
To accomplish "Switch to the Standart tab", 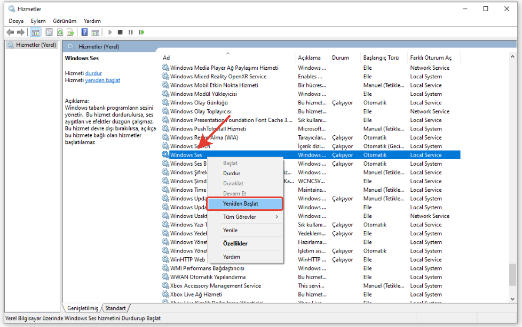I will pos(115,308).
